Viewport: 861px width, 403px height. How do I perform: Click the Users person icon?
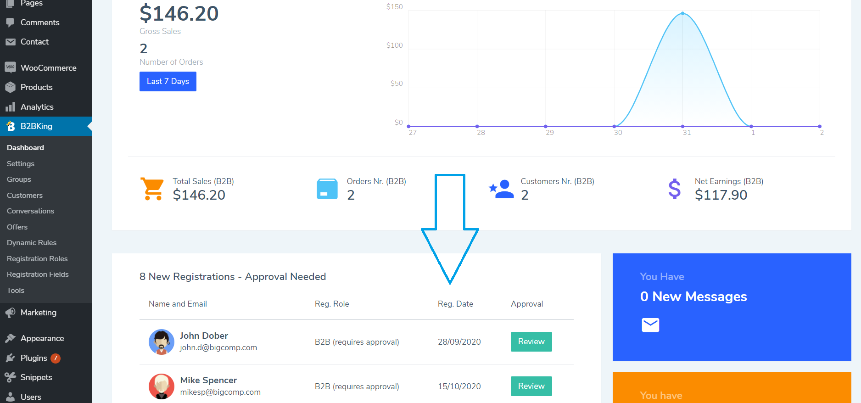click(10, 397)
